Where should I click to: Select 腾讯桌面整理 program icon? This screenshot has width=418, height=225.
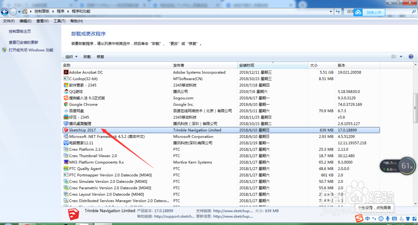click(66, 124)
